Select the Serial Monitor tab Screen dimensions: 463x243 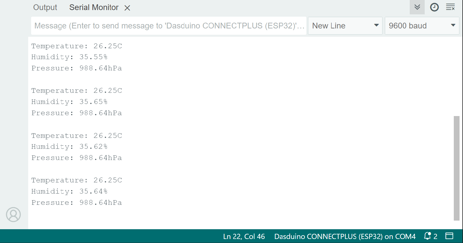[94, 7]
